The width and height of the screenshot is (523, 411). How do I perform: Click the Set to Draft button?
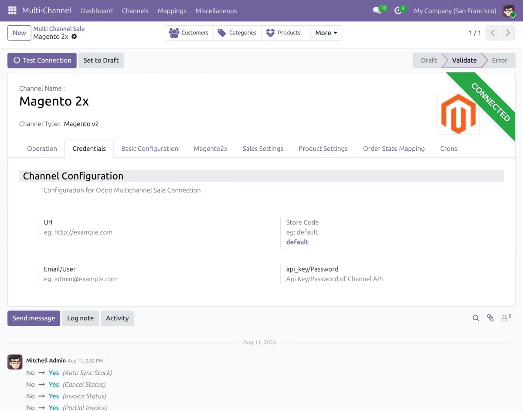point(101,60)
